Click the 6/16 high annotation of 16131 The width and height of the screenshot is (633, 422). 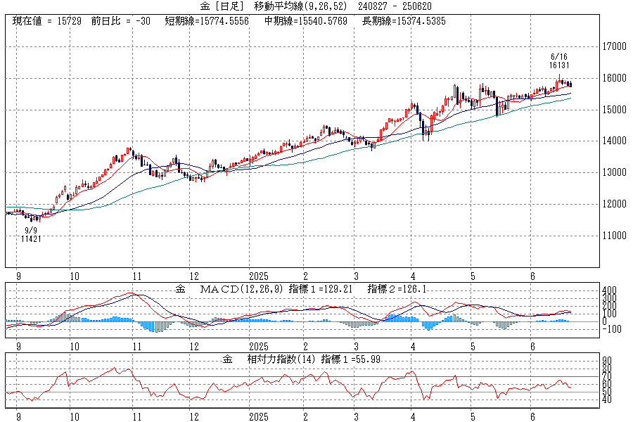pos(561,60)
